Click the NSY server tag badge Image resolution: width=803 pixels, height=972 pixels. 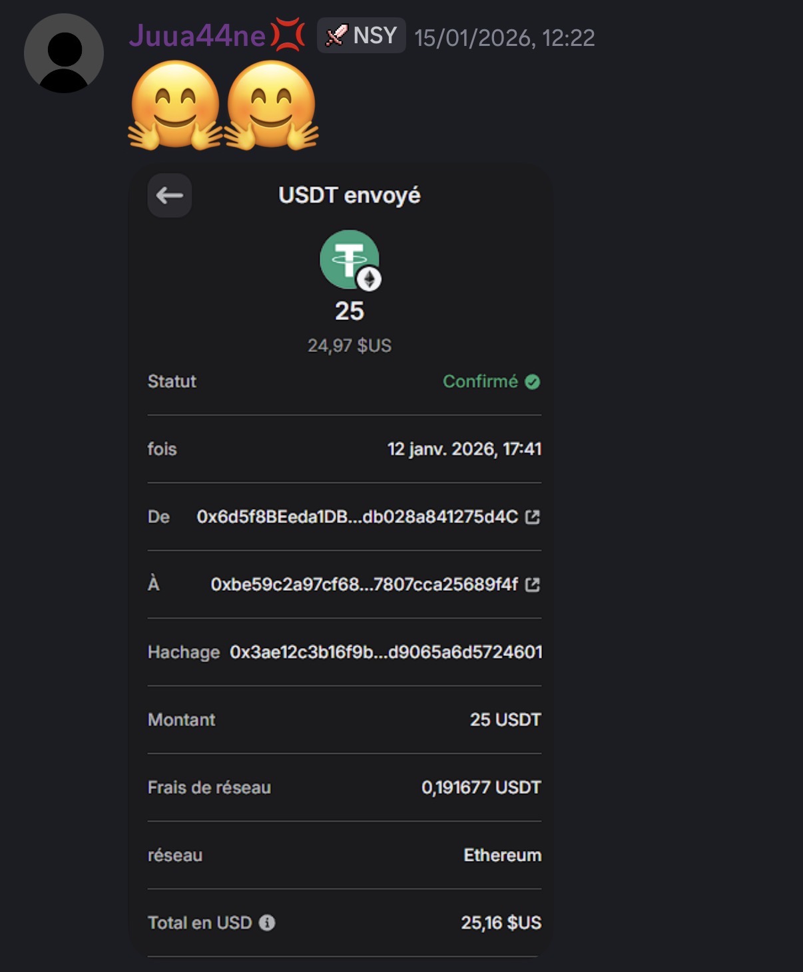tap(362, 35)
